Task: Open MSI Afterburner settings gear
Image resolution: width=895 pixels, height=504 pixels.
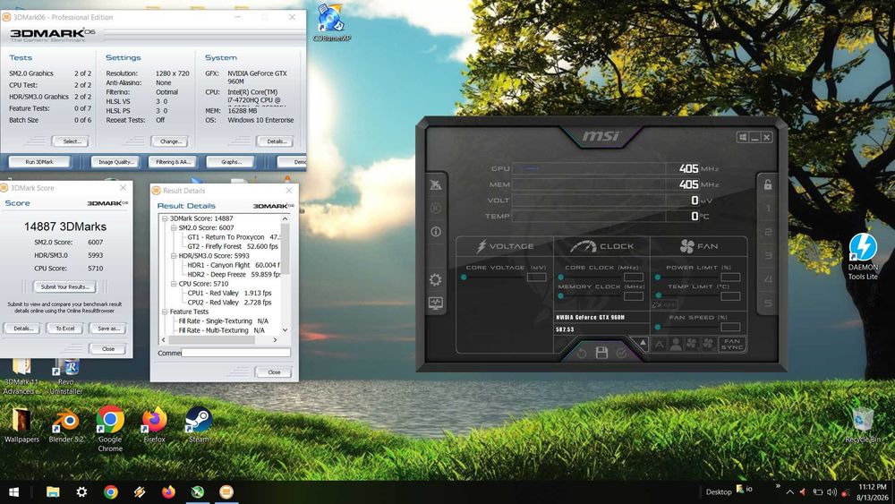Action: click(436, 279)
